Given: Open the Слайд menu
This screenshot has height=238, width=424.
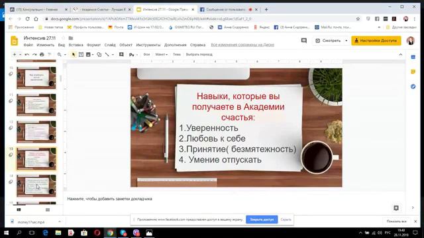Looking at the screenshot, I should click(110, 45).
